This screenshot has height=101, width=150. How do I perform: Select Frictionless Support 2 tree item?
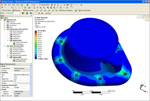19,51
